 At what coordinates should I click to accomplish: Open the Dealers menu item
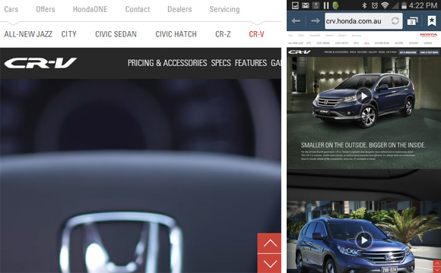pos(179,9)
